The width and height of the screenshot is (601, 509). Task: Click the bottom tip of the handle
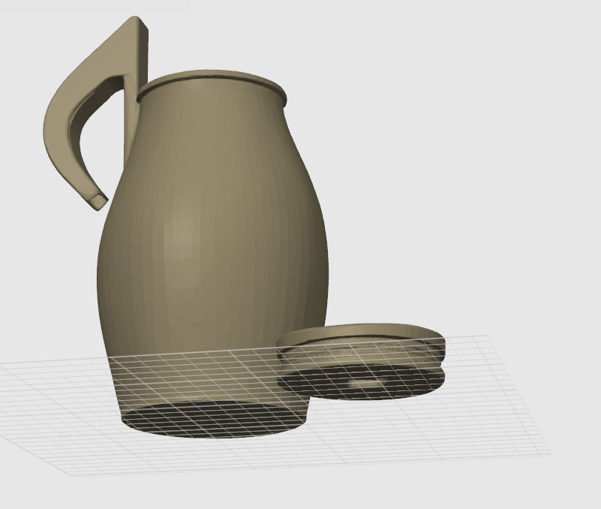tap(96, 197)
